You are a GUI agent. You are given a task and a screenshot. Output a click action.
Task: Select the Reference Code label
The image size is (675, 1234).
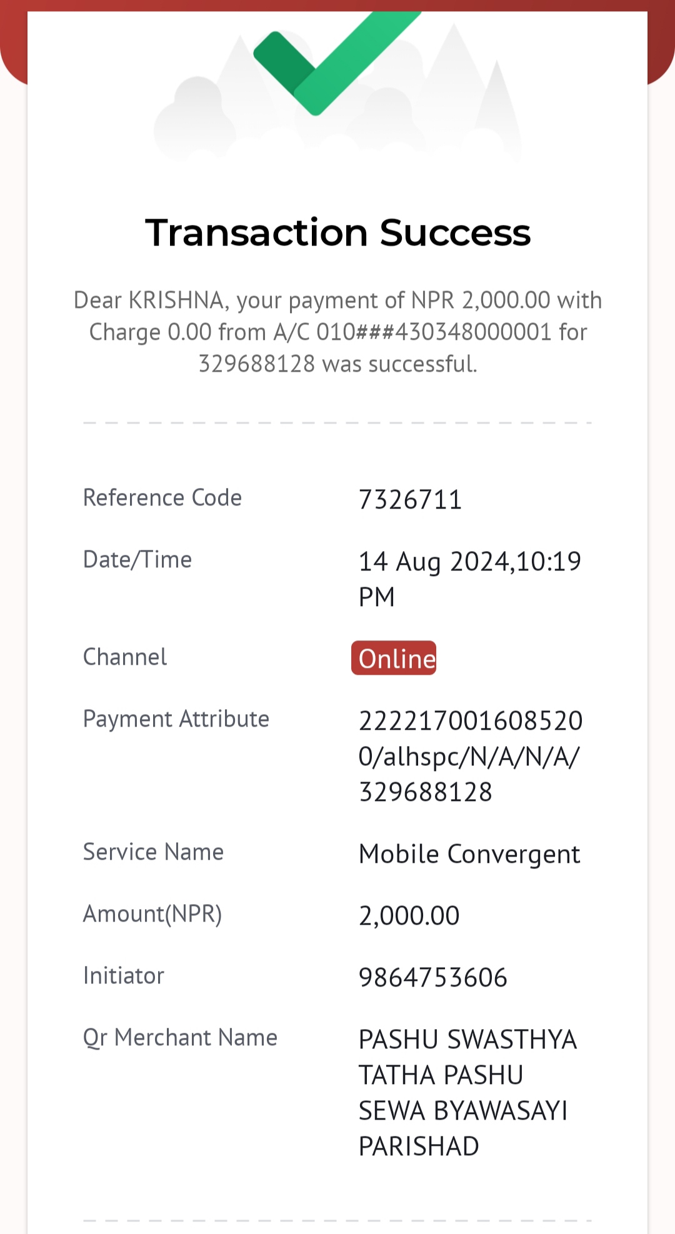(162, 498)
